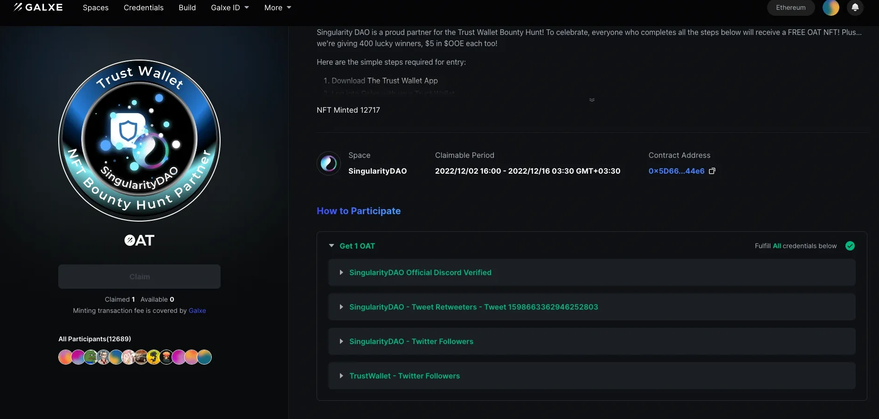The height and width of the screenshot is (419, 879).
Task: Expand TrustWallet Twitter Followers credential
Action: pos(591,376)
